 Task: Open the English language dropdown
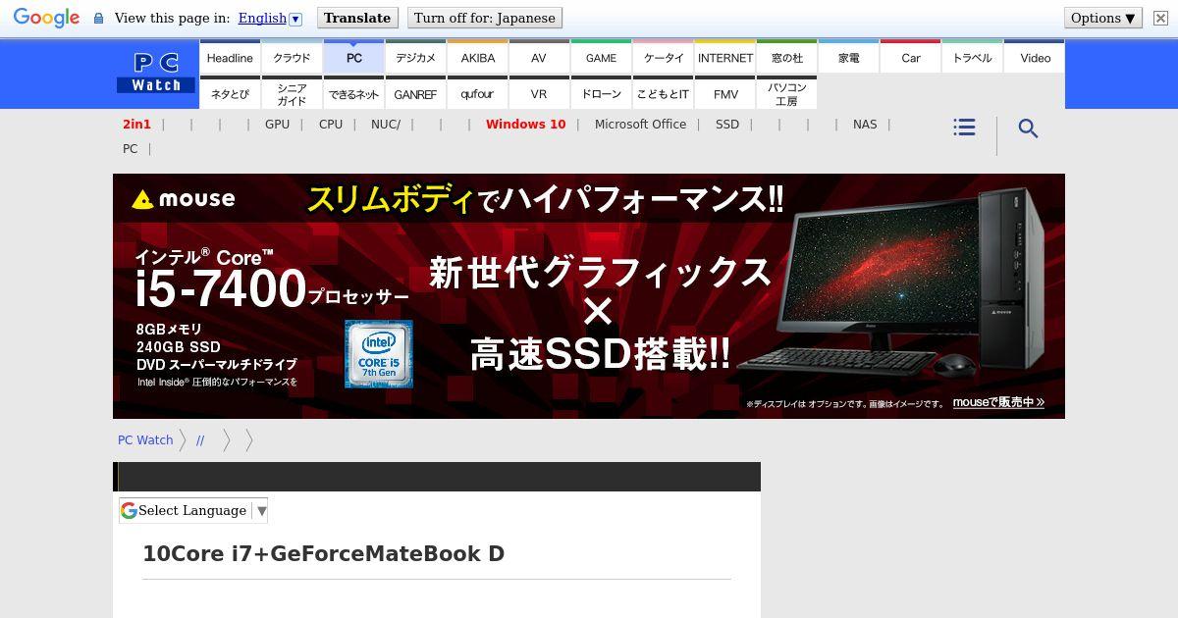(x=270, y=18)
